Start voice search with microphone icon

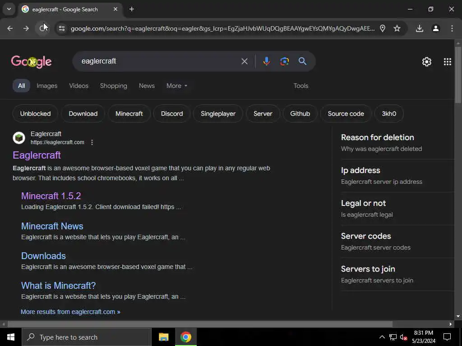(266, 61)
